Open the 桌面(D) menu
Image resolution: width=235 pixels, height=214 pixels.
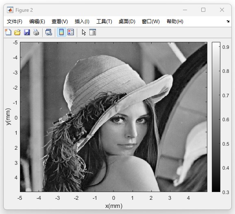127,22
